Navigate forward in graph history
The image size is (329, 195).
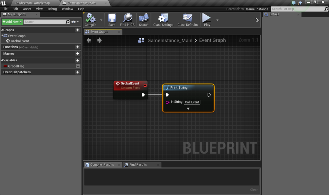100,40
